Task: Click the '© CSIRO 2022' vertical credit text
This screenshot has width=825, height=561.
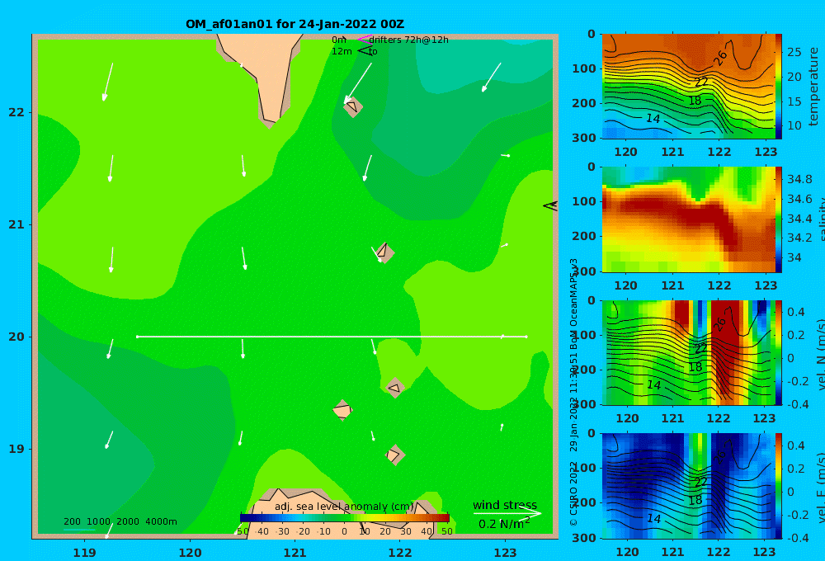Action: 573,493
